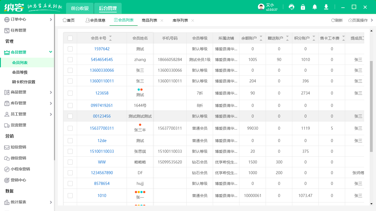Open member card 1597642 details

click(x=102, y=49)
